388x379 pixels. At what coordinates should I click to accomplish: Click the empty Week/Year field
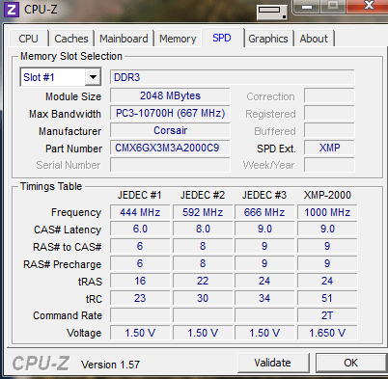(x=329, y=165)
